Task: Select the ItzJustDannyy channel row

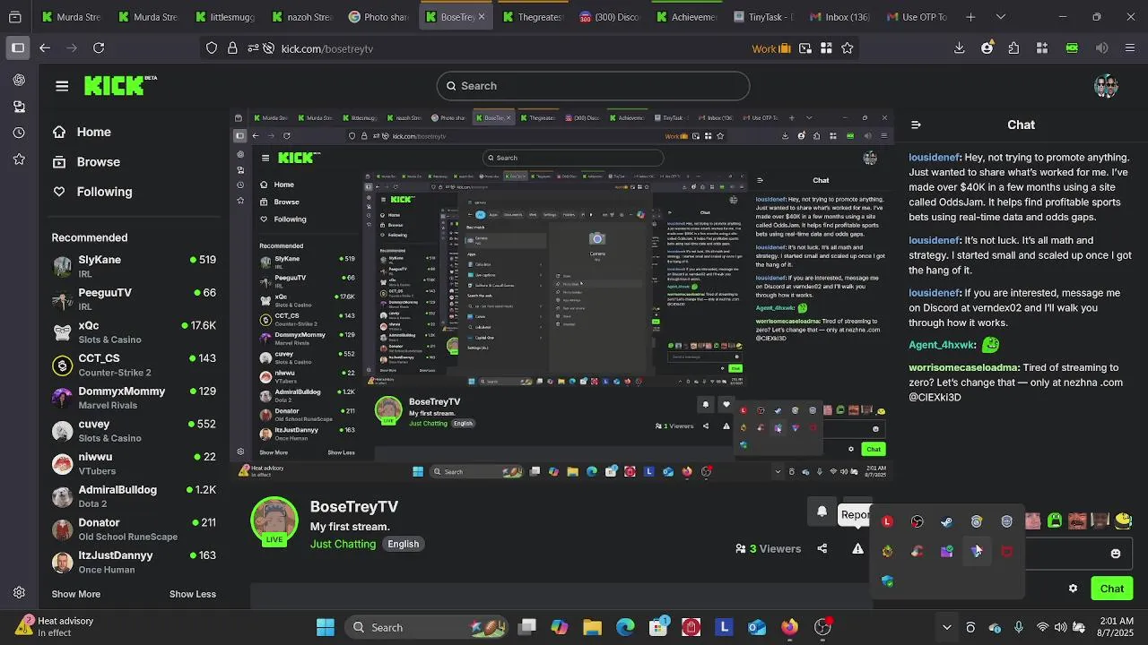Action: tap(135, 562)
